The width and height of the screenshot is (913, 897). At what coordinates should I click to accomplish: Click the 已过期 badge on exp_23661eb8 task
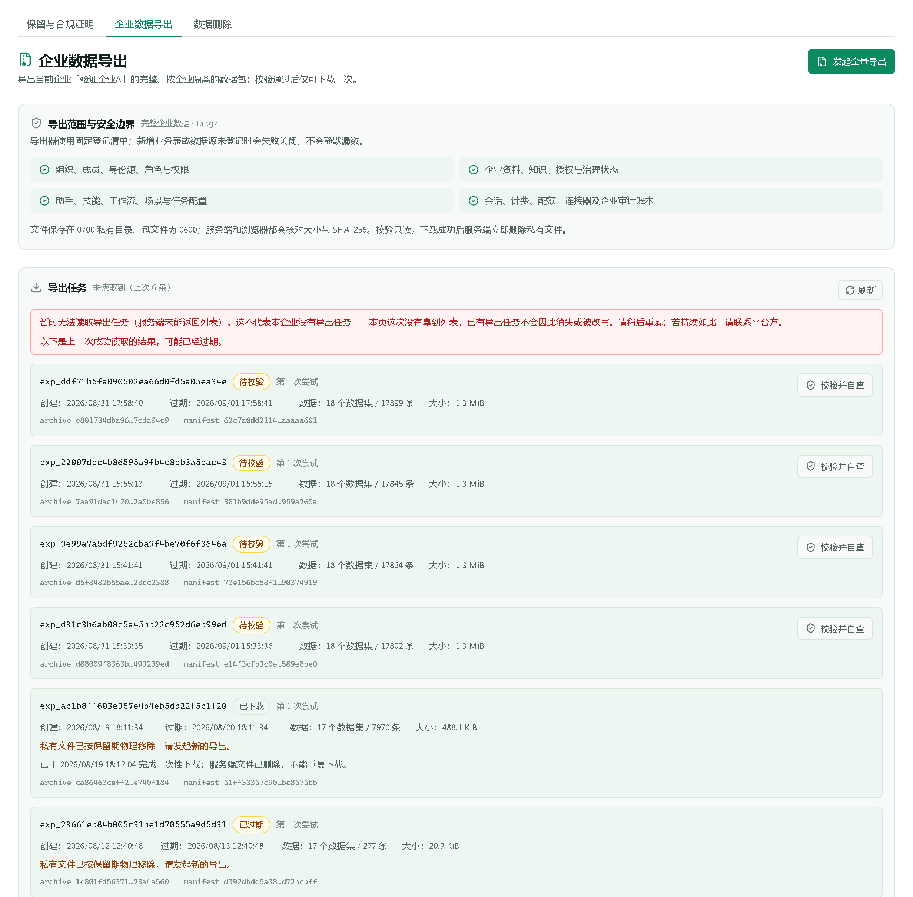click(x=251, y=824)
